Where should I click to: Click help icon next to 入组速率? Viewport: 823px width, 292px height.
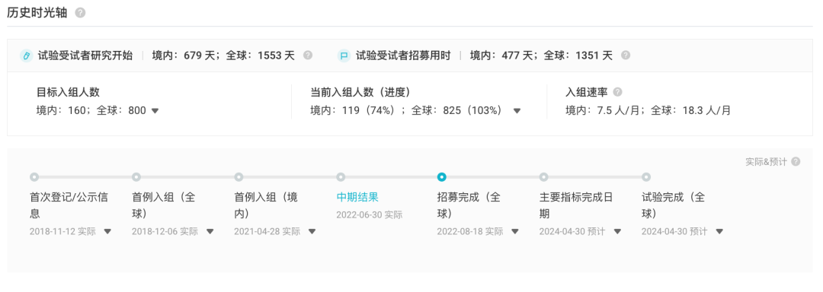click(x=618, y=92)
